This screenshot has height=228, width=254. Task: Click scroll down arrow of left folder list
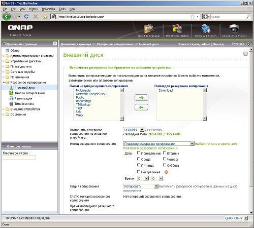(122, 119)
